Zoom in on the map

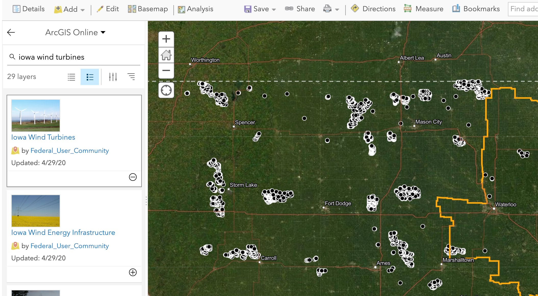(166, 39)
